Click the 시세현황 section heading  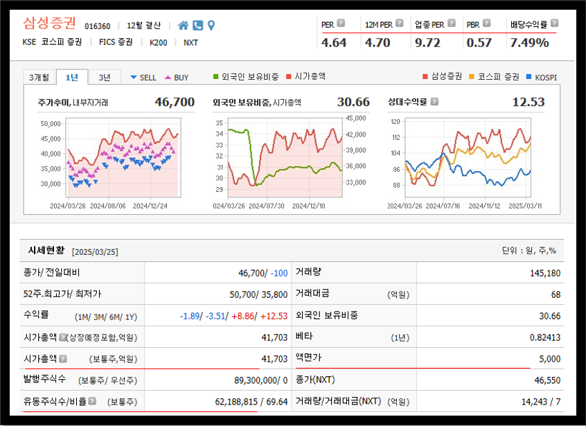(x=46, y=250)
